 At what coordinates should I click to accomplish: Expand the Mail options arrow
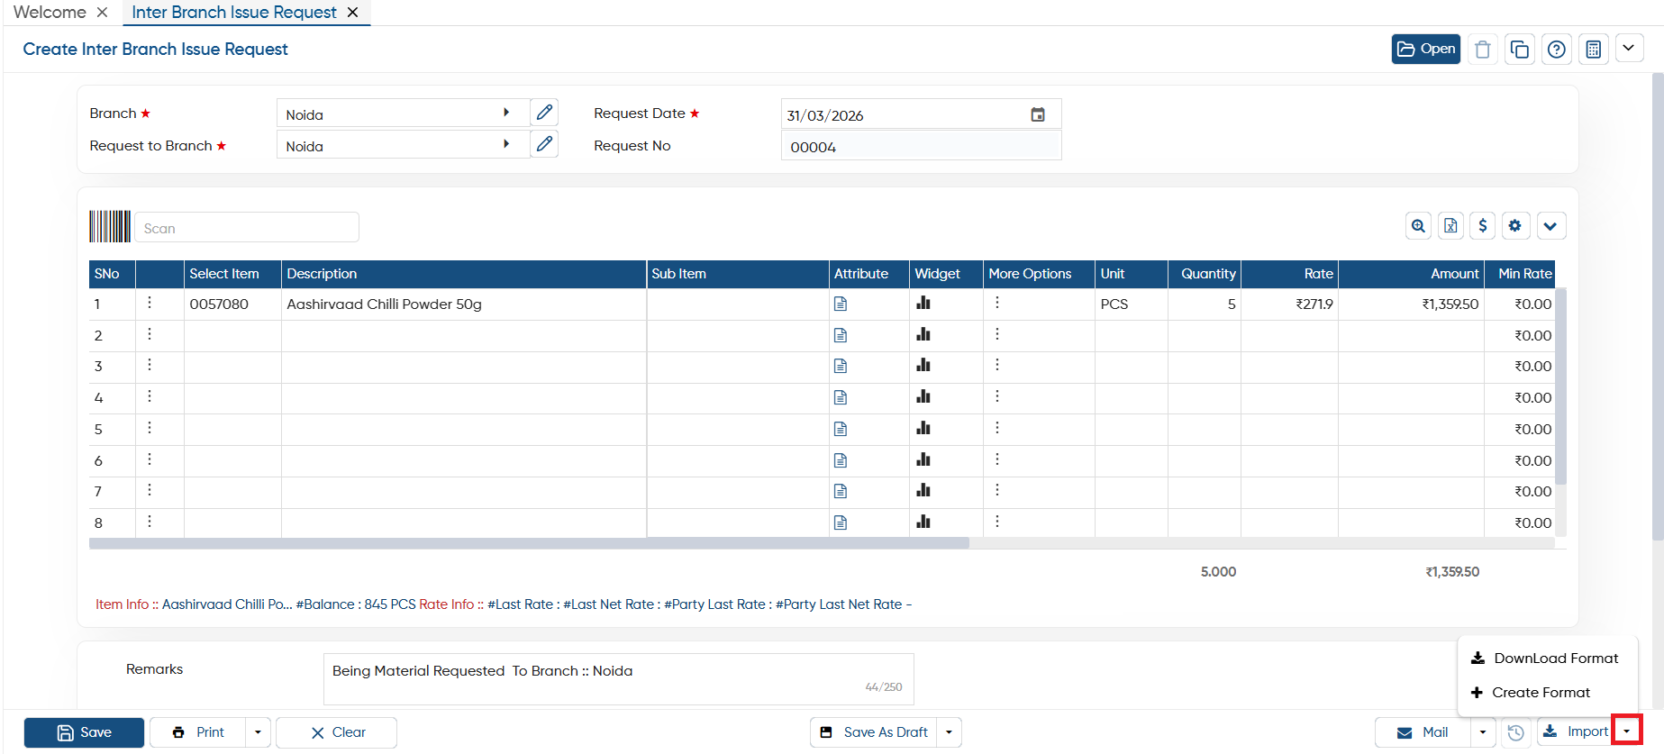(1483, 732)
